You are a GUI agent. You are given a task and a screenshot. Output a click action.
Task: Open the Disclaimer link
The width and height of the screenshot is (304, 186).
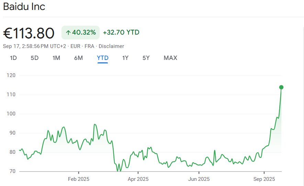click(111, 46)
